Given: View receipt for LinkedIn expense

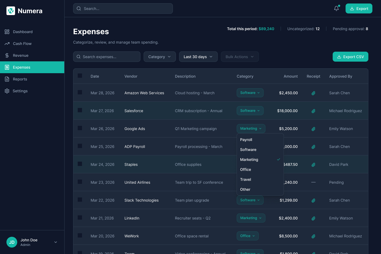Looking at the screenshot, I should [313, 218].
